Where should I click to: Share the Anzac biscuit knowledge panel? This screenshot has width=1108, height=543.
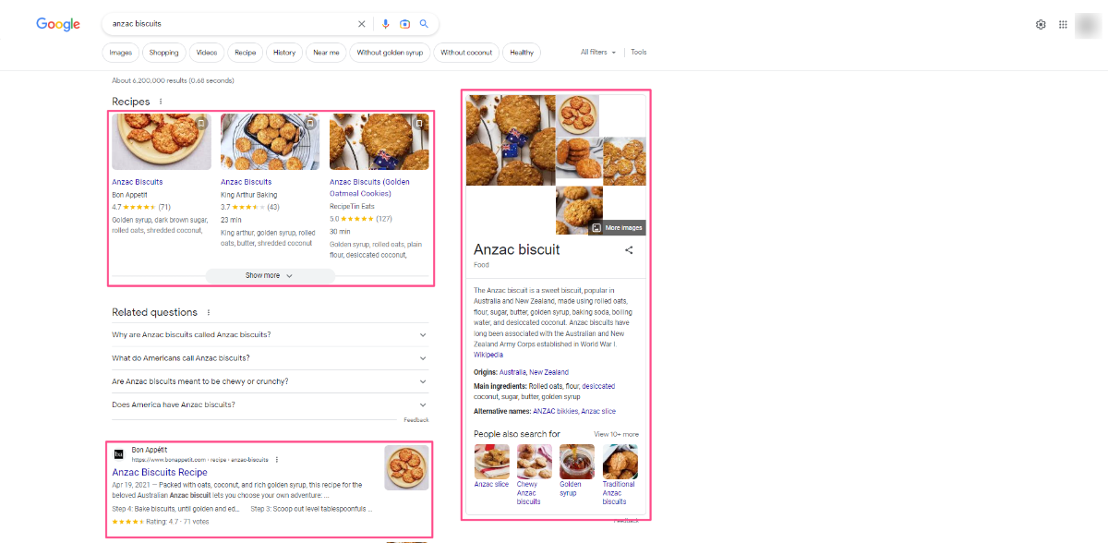click(629, 250)
